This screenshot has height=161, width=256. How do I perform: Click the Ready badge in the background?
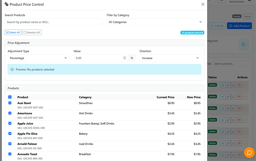[237, 17]
